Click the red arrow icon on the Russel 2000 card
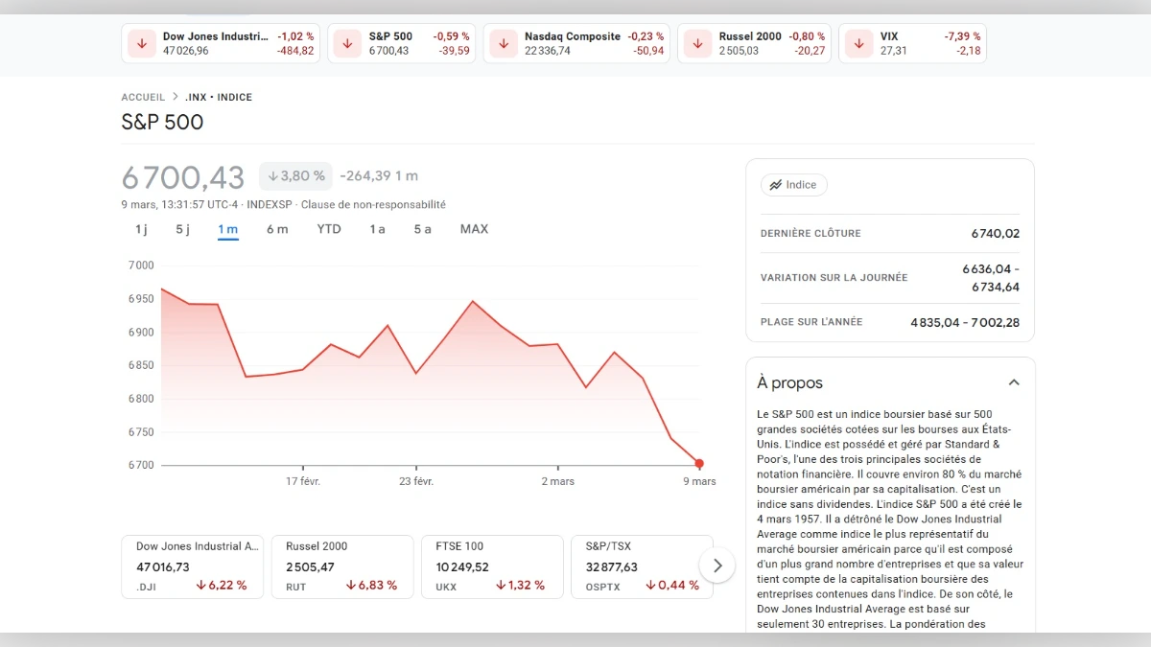The width and height of the screenshot is (1151, 647). tap(696, 42)
